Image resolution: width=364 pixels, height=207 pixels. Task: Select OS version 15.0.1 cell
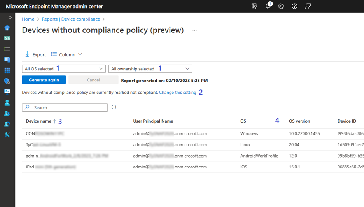[x=294, y=167]
